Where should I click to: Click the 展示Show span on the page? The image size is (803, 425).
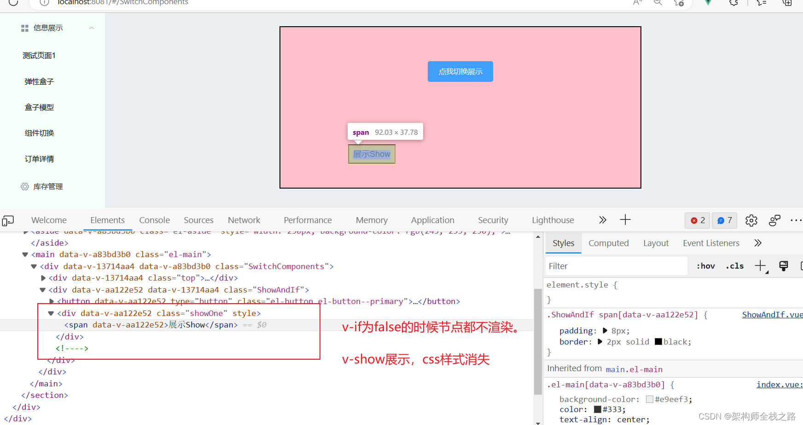pos(372,154)
